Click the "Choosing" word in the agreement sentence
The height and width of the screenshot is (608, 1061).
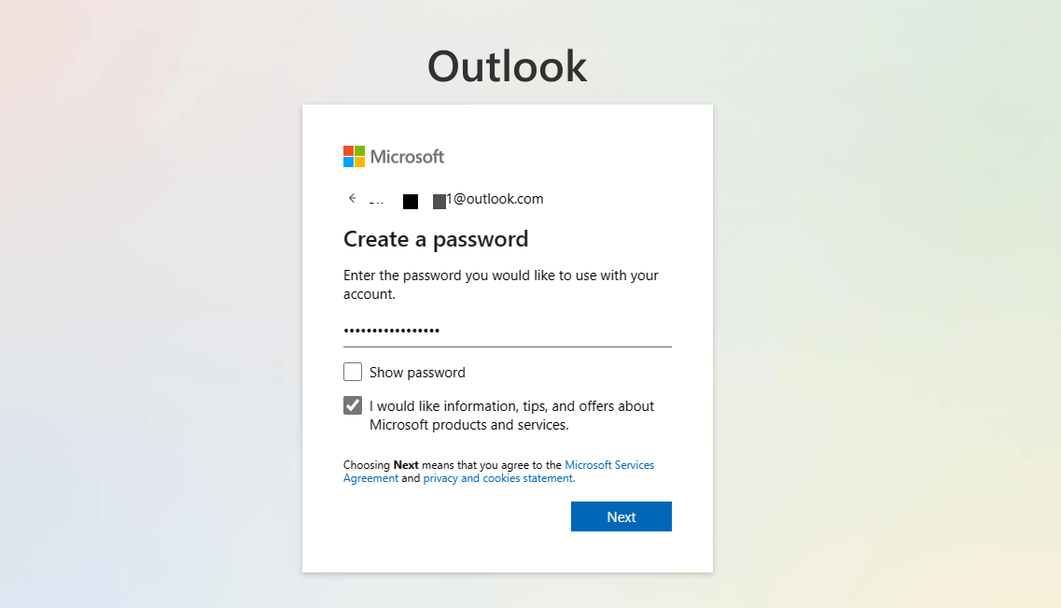coord(366,464)
